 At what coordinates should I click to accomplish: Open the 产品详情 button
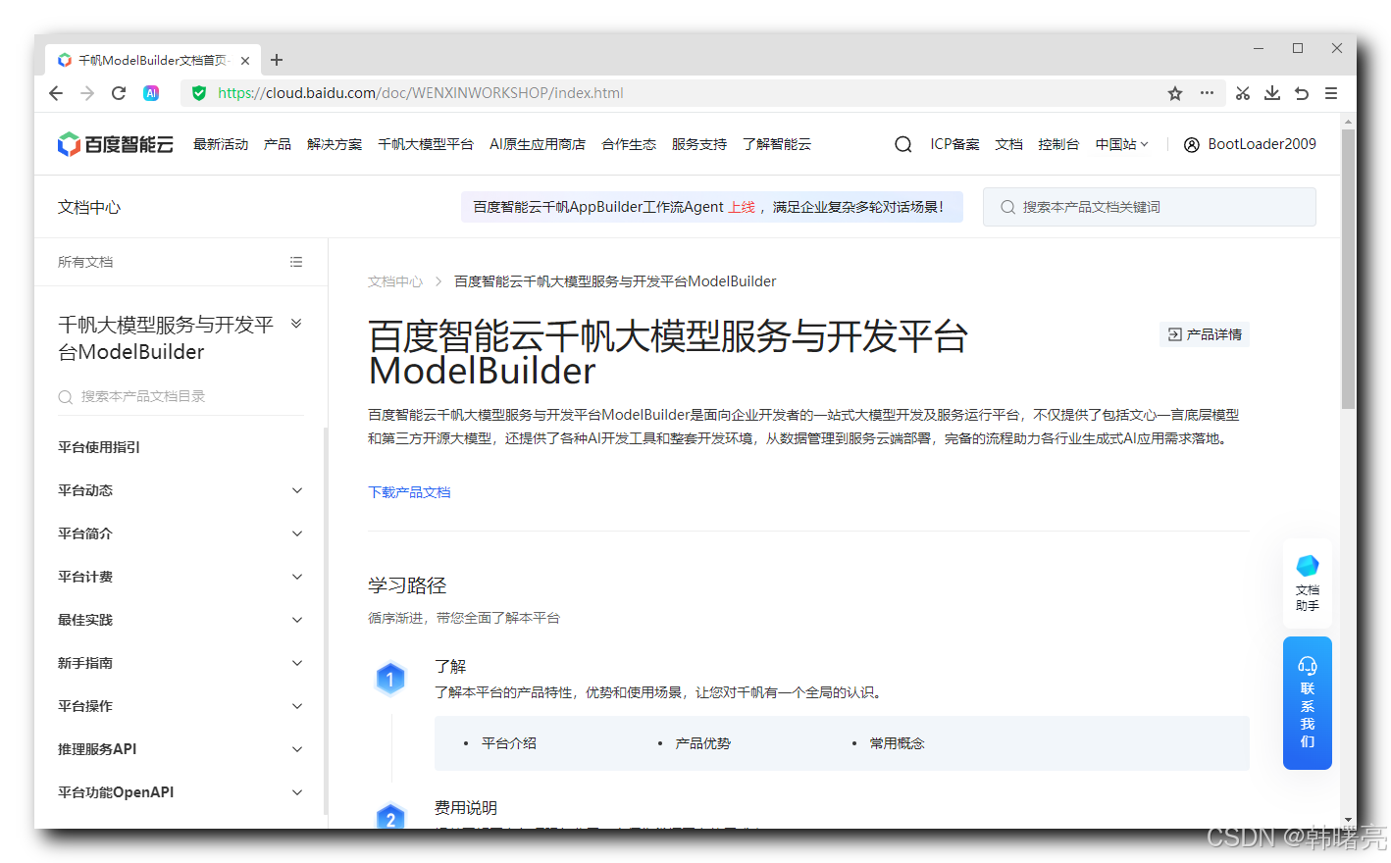coord(1205,334)
